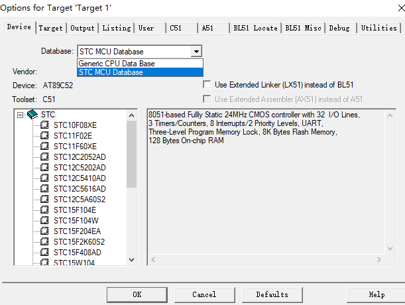The width and height of the screenshot is (405, 305).
Task: Select device STC10F08XE in tree
Action: [x=75, y=125]
